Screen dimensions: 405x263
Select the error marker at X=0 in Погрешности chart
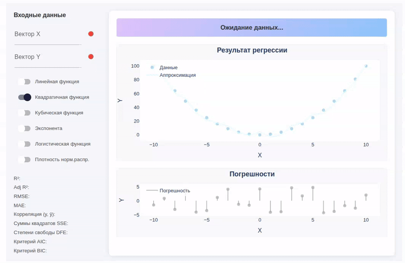click(x=260, y=189)
